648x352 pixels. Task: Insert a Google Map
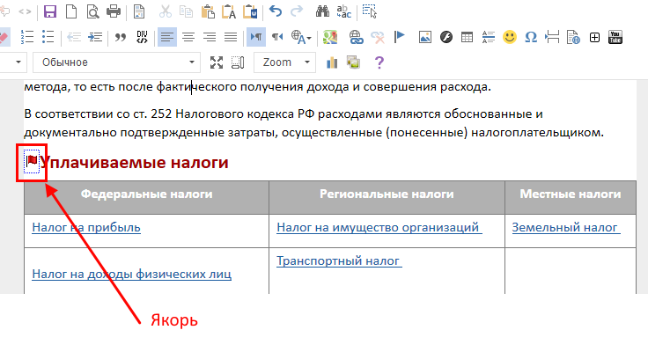coord(330,37)
